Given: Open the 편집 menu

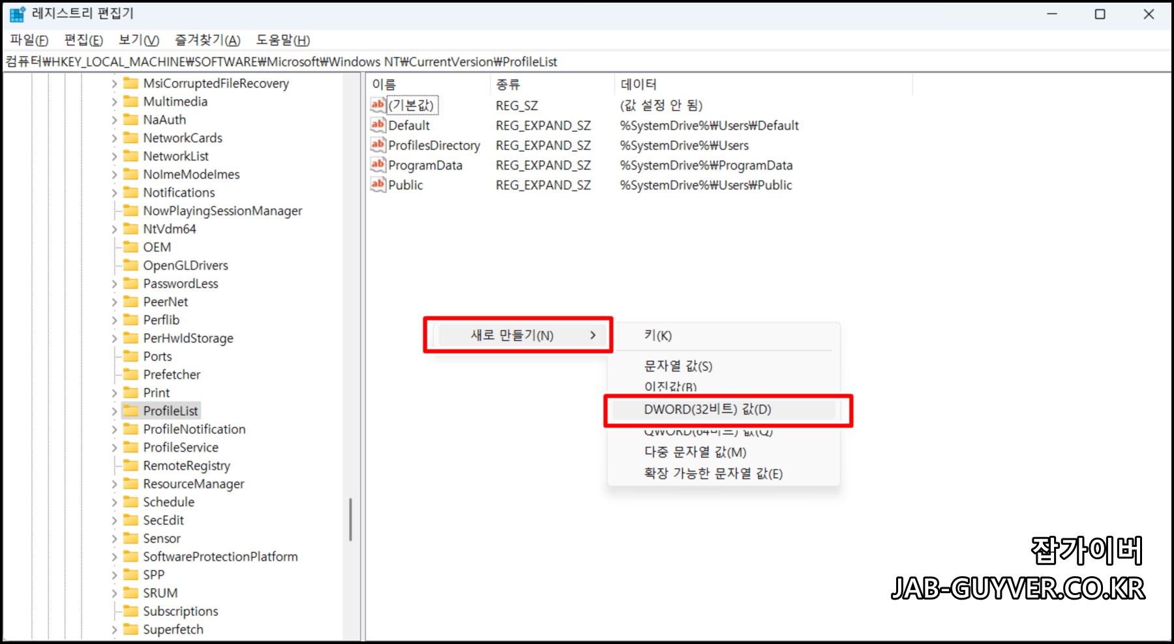Looking at the screenshot, I should click(x=82, y=40).
